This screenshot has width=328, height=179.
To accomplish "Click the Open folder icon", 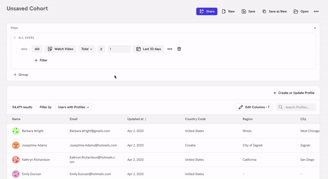I will point(295,11).
